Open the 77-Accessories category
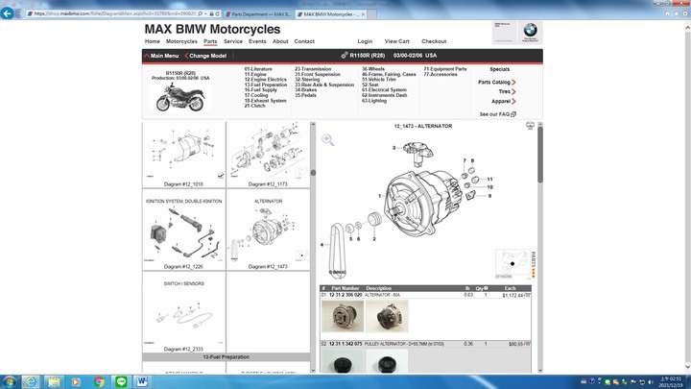The width and height of the screenshot is (691, 389). tap(441, 75)
